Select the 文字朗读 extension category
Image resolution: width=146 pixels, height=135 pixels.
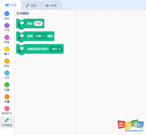(x=7, y=122)
